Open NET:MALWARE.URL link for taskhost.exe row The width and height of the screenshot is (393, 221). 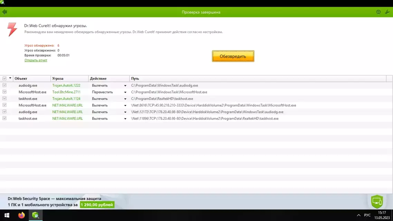(x=67, y=118)
